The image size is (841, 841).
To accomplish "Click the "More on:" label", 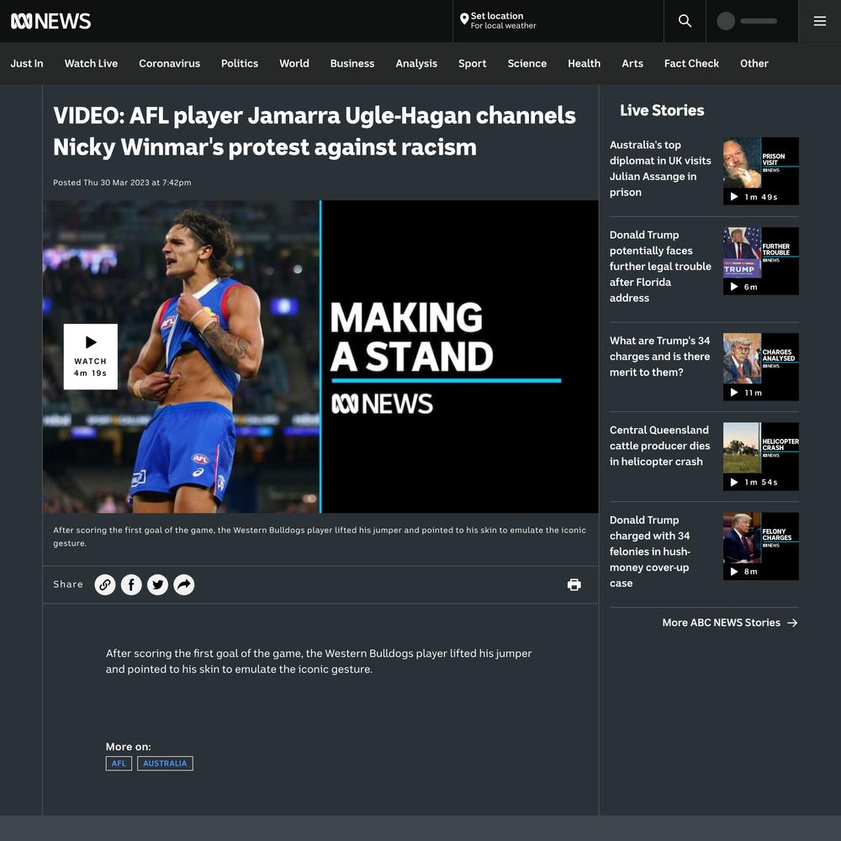I will (x=128, y=747).
